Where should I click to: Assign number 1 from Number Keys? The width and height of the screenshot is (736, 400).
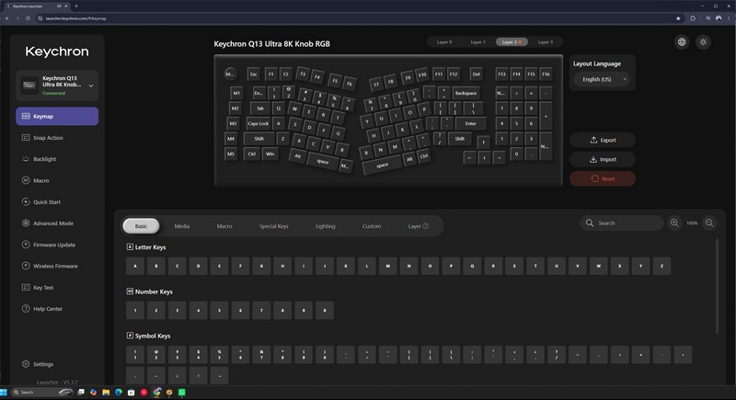(135, 311)
